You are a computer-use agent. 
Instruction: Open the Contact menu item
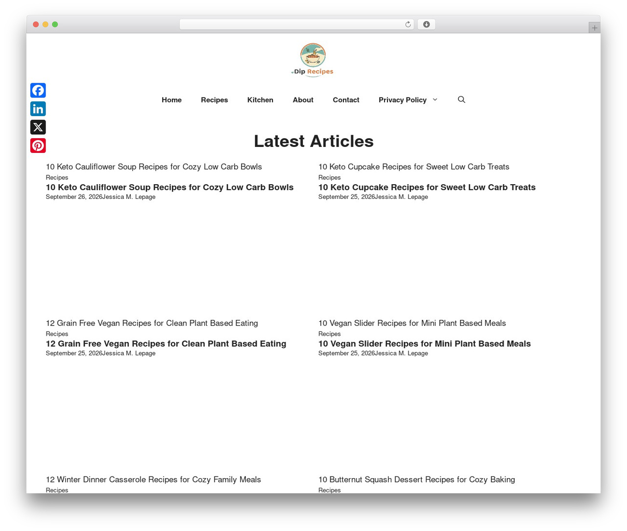point(346,100)
